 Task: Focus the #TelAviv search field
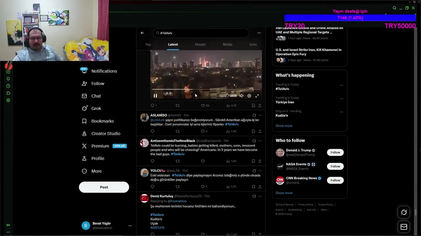[201, 33]
